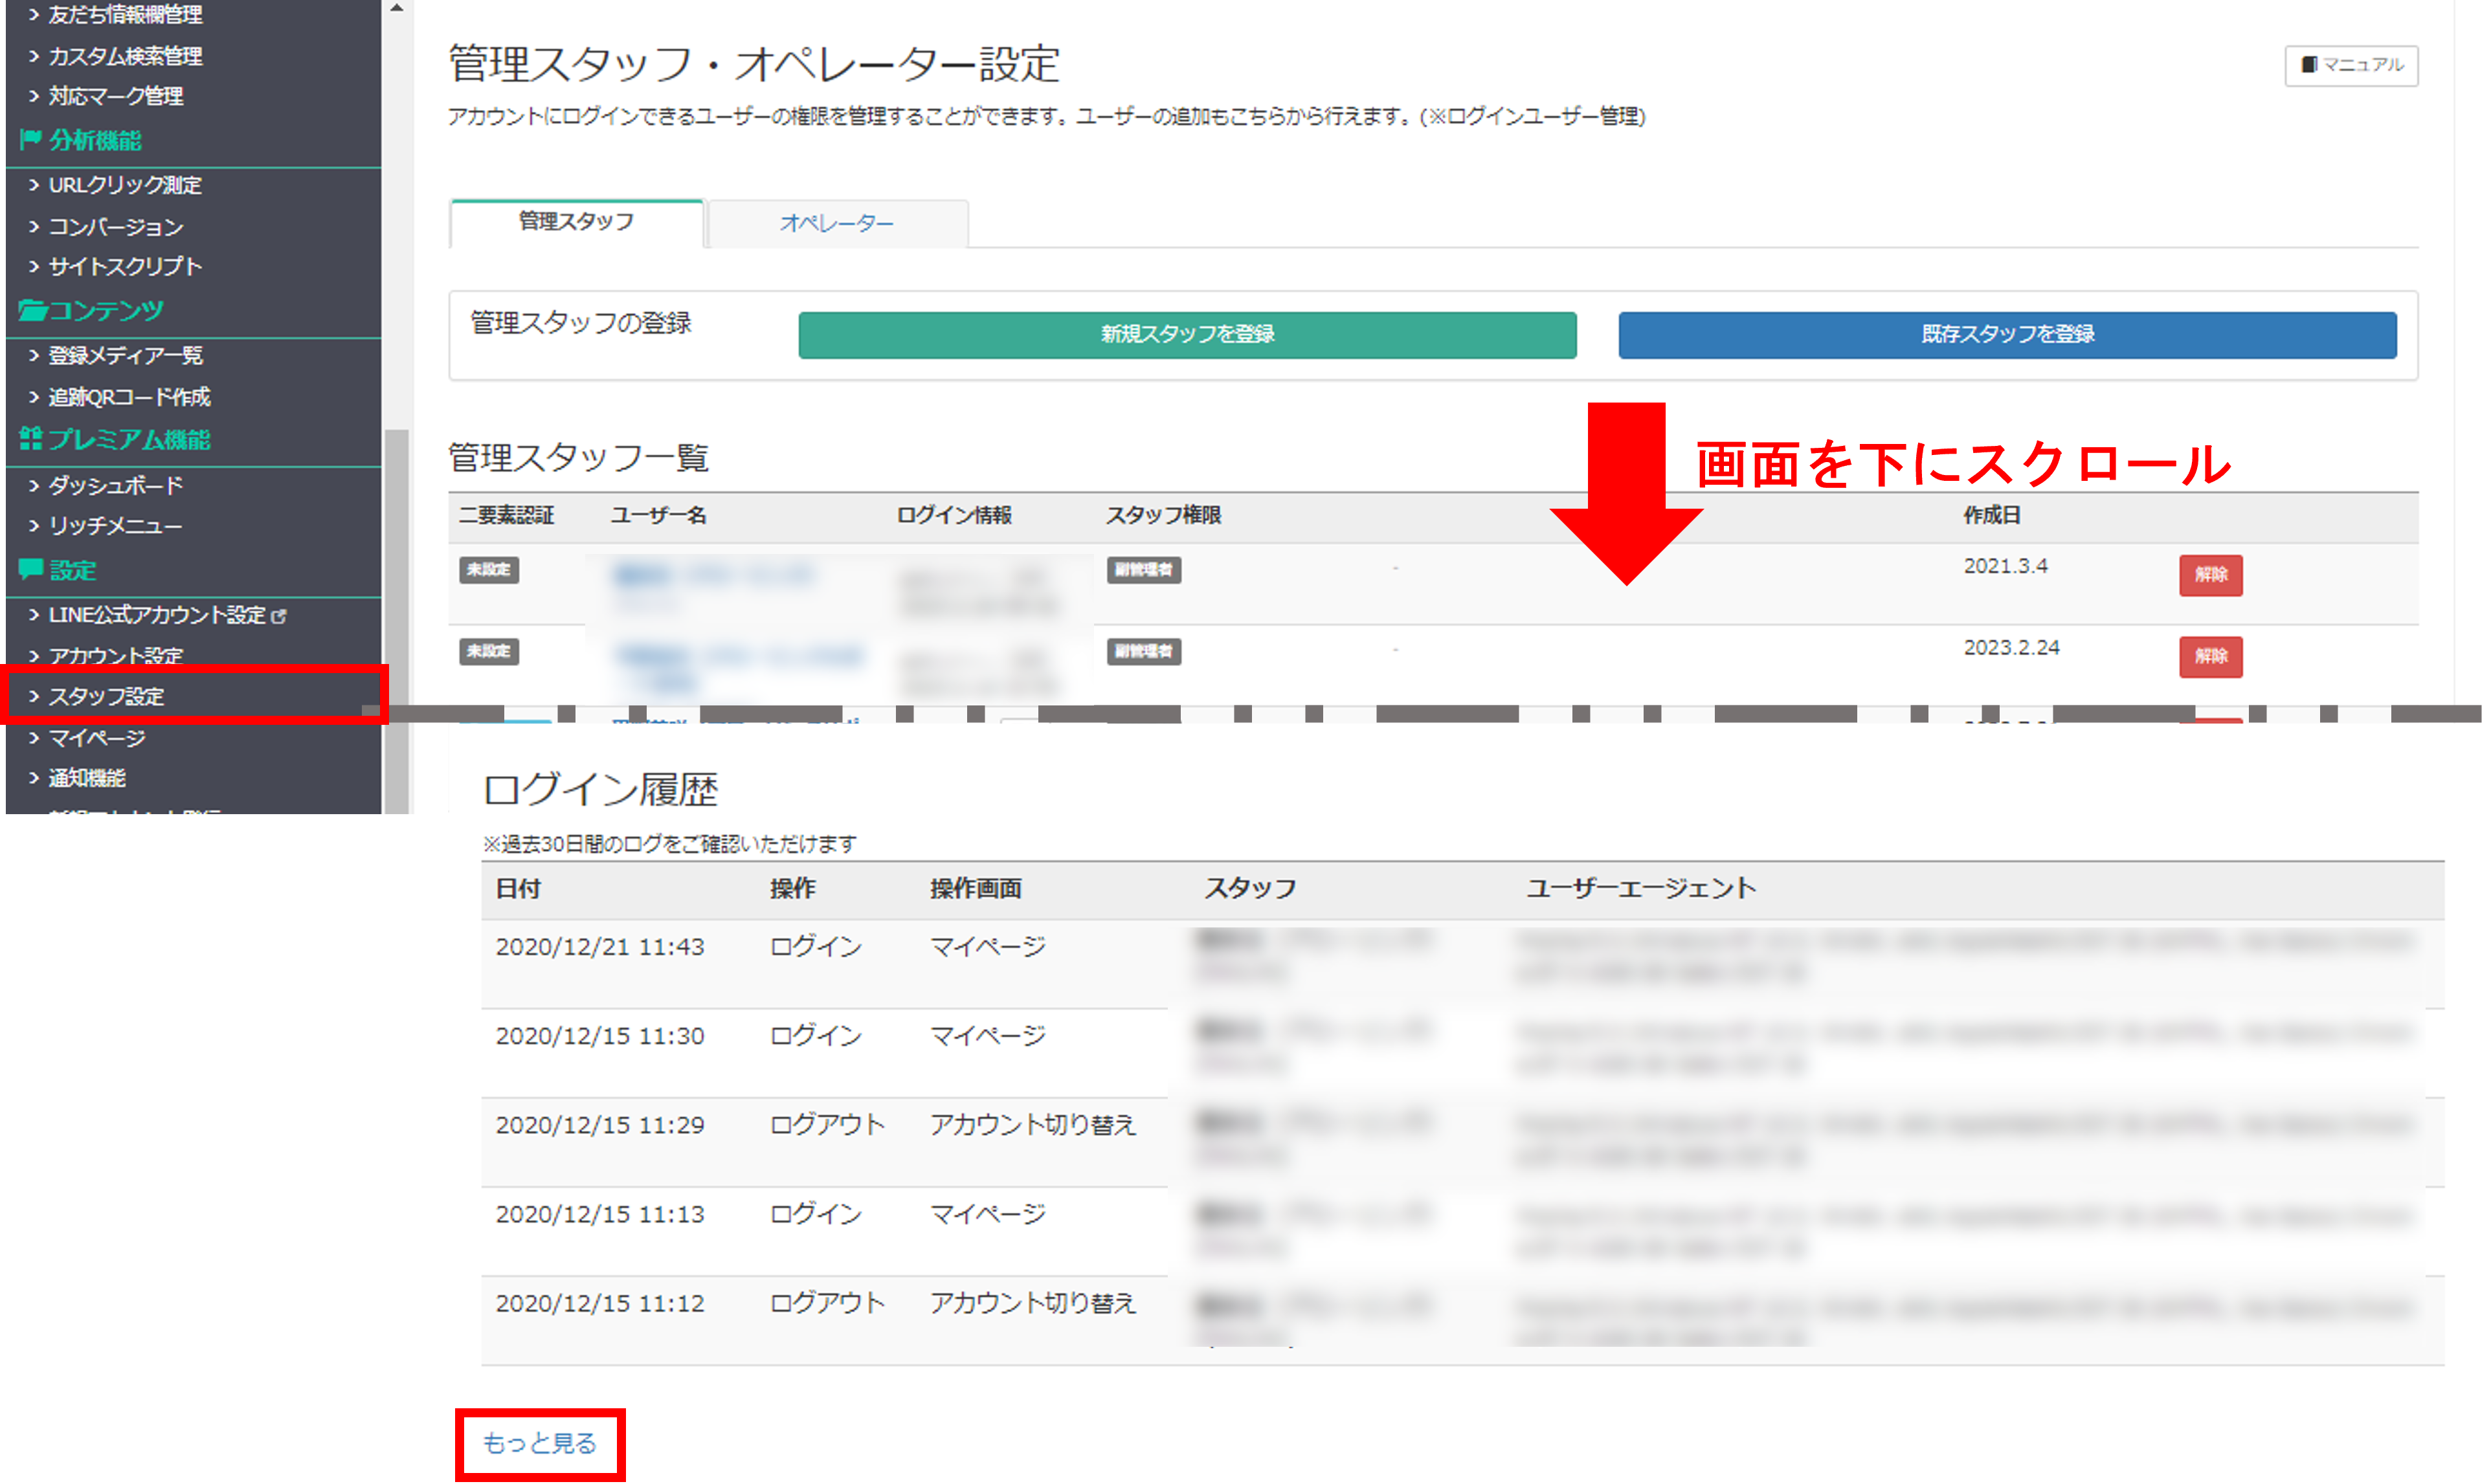Open 友だち情報欄管理 in the sidebar
The width and height of the screenshot is (2491, 1484).
click(125, 15)
